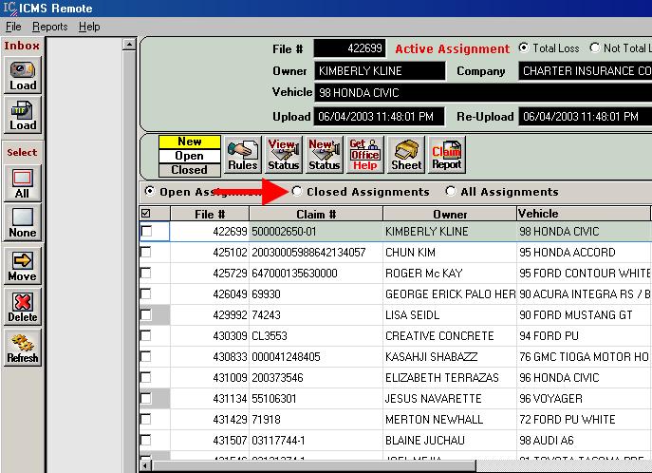Open the Get Office Help icon
The height and width of the screenshot is (473, 652).
tap(364, 155)
